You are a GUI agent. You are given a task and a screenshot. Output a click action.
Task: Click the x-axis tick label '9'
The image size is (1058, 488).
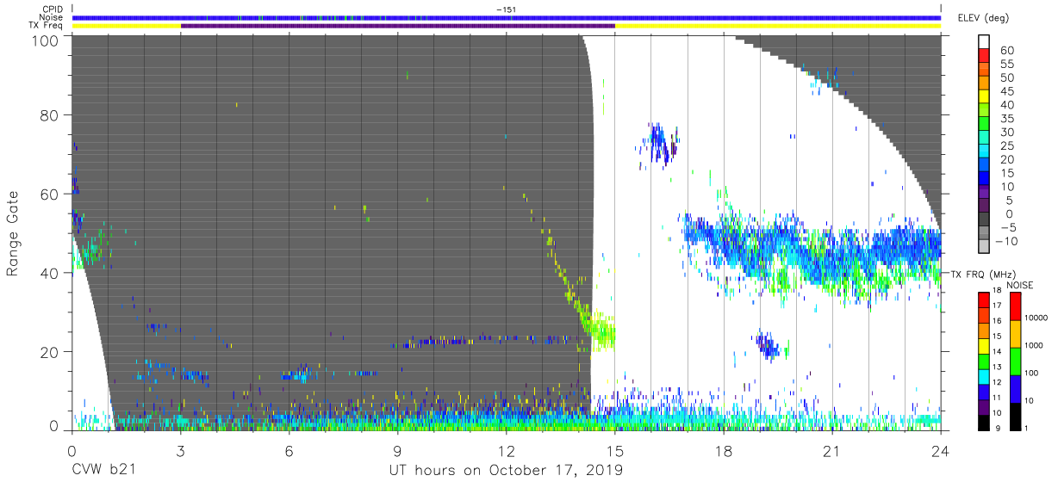(397, 452)
